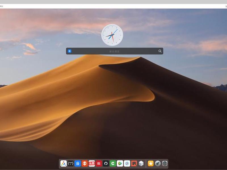The height and width of the screenshot is (170, 227).
Task: Open the yellow star favorites icon
Action: click(151, 163)
